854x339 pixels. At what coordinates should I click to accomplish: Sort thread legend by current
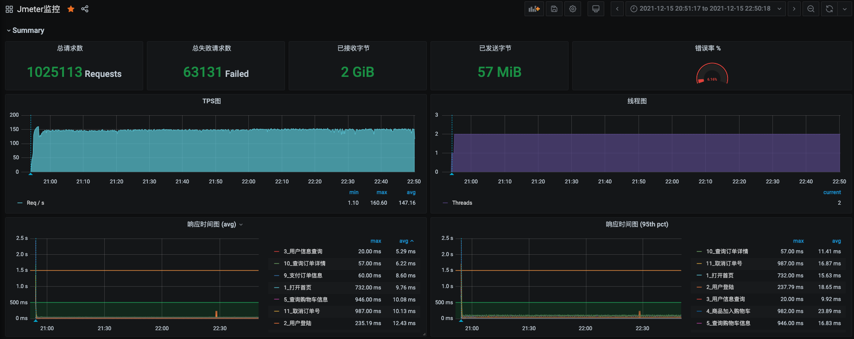[832, 192]
